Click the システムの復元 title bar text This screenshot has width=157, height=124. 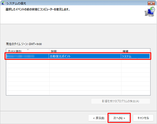coord(16,3)
